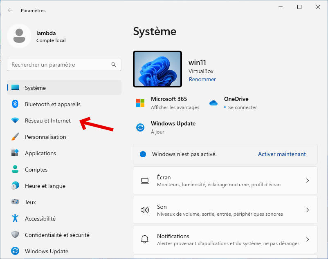Click the Rechercher un paramètre search field
328x259 pixels.
pos(59,65)
